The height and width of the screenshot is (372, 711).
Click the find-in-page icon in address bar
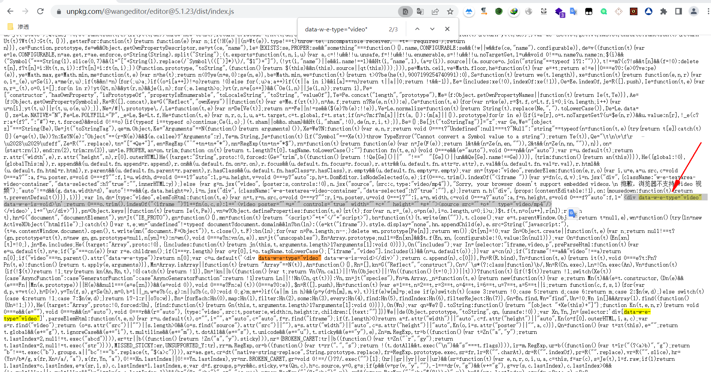click(405, 12)
